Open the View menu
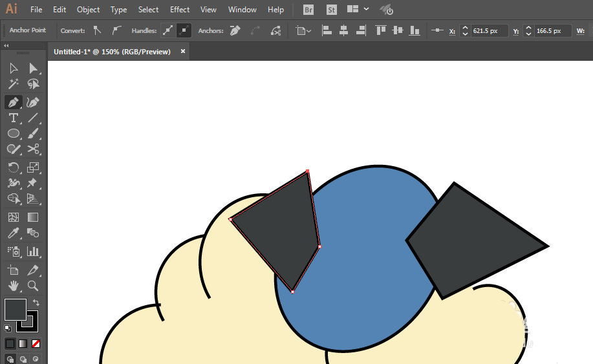 point(208,10)
